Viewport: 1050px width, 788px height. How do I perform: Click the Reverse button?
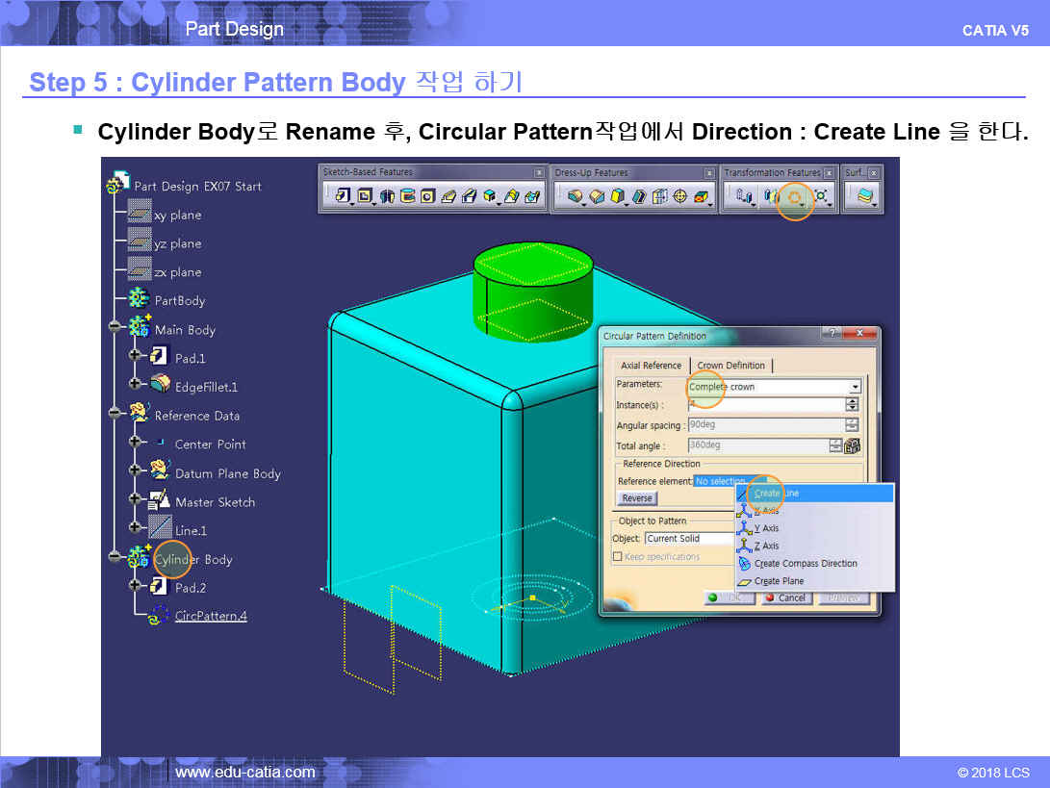tap(636, 498)
